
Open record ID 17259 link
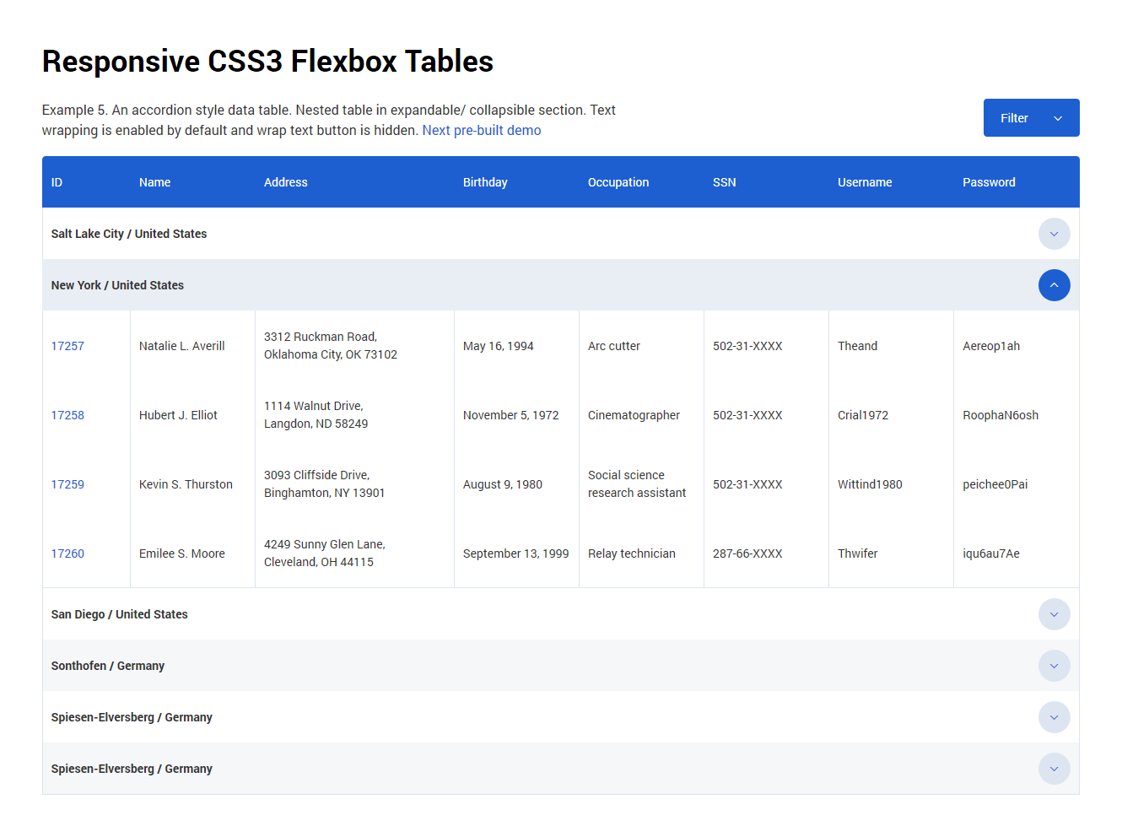coord(67,484)
